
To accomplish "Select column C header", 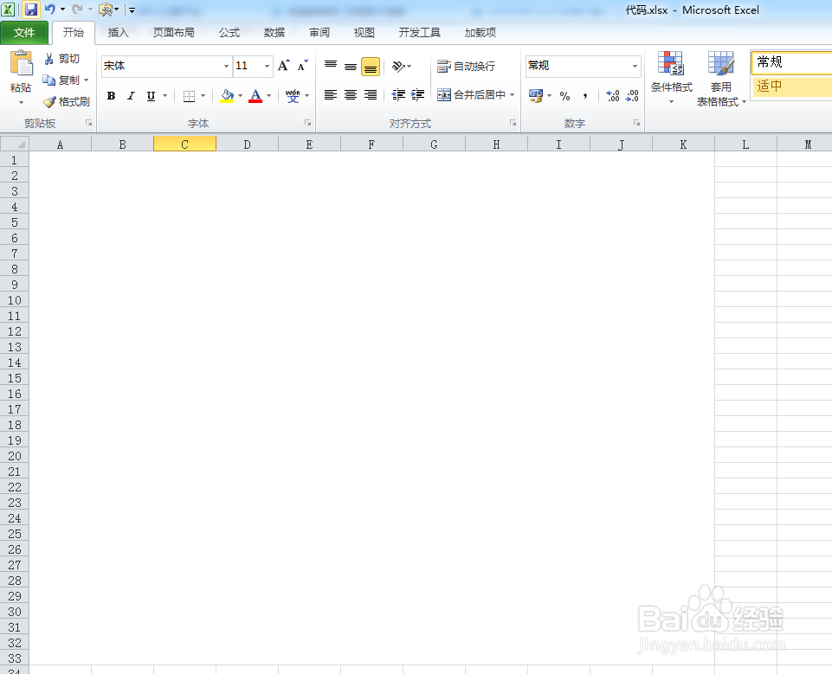I will 184,144.
